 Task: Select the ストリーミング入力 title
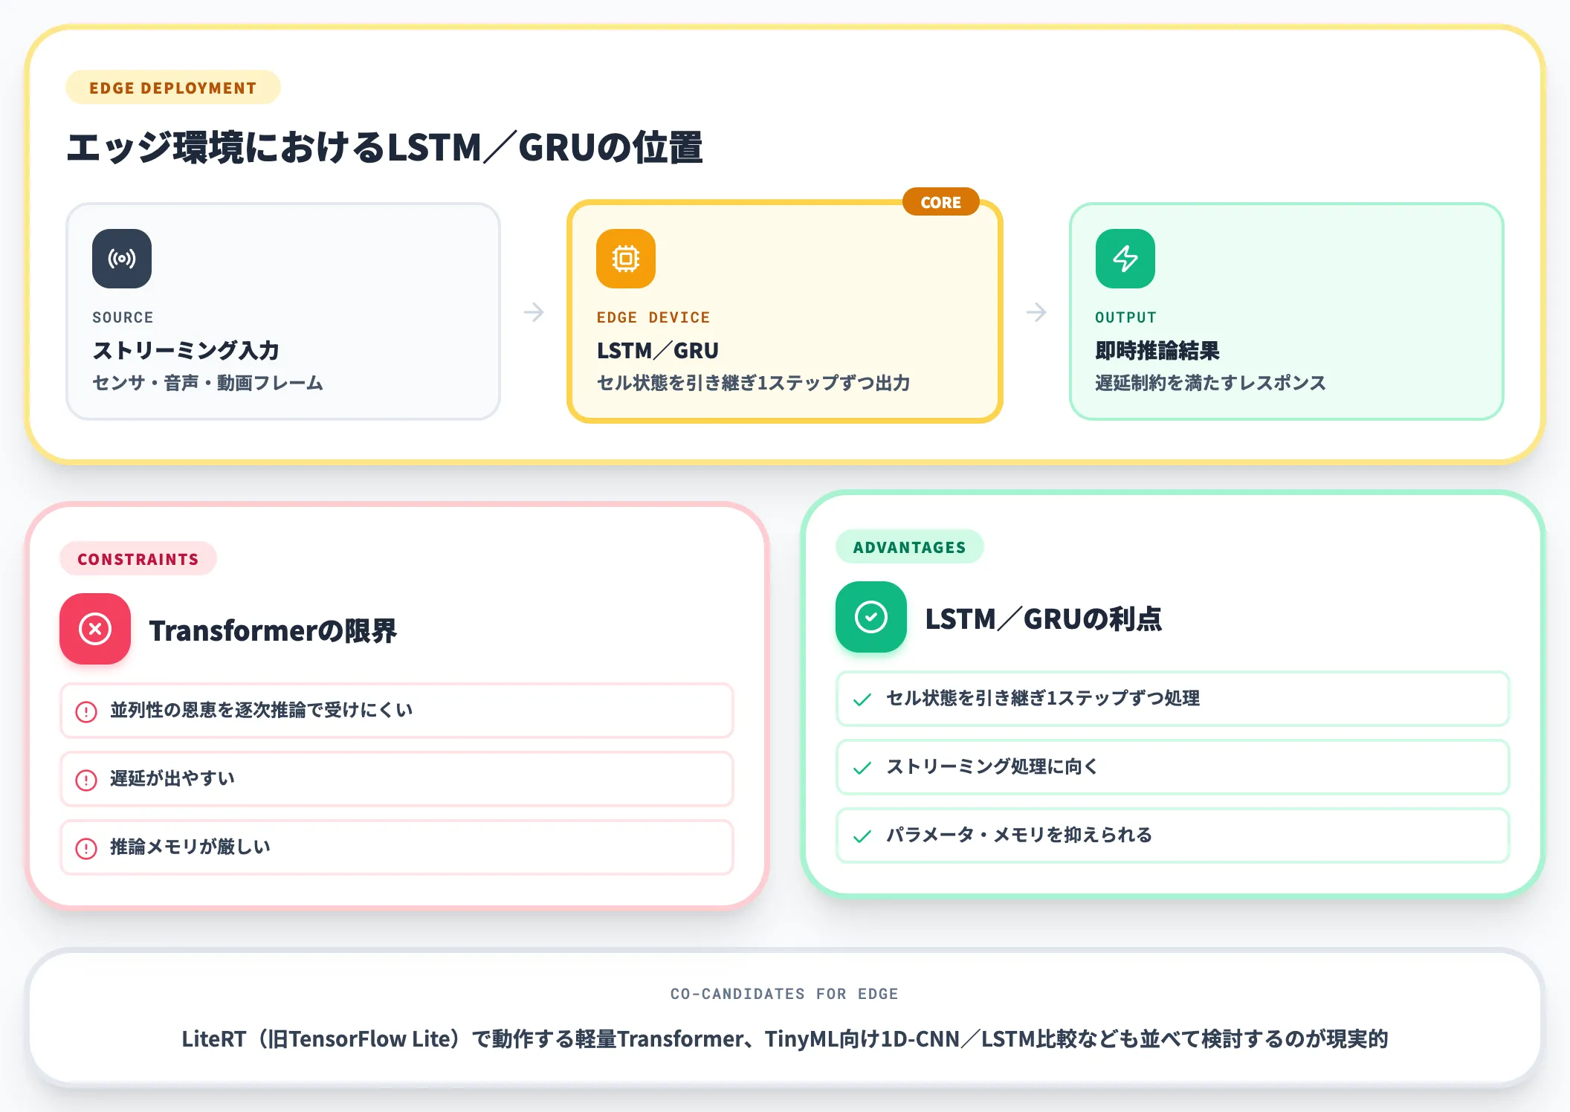186,350
